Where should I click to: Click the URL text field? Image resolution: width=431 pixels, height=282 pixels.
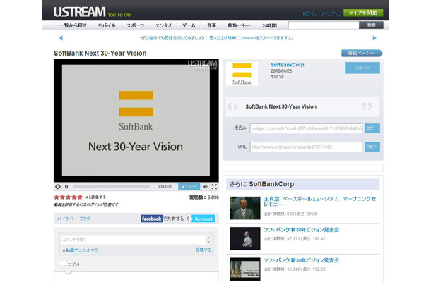tap(306, 147)
